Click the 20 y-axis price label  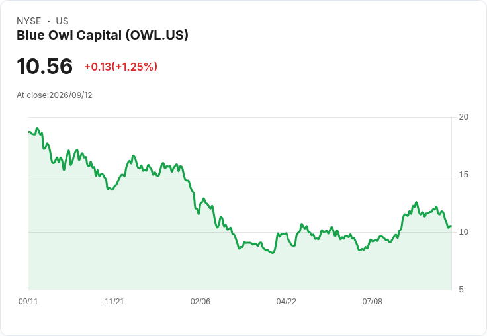click(463, 117)
